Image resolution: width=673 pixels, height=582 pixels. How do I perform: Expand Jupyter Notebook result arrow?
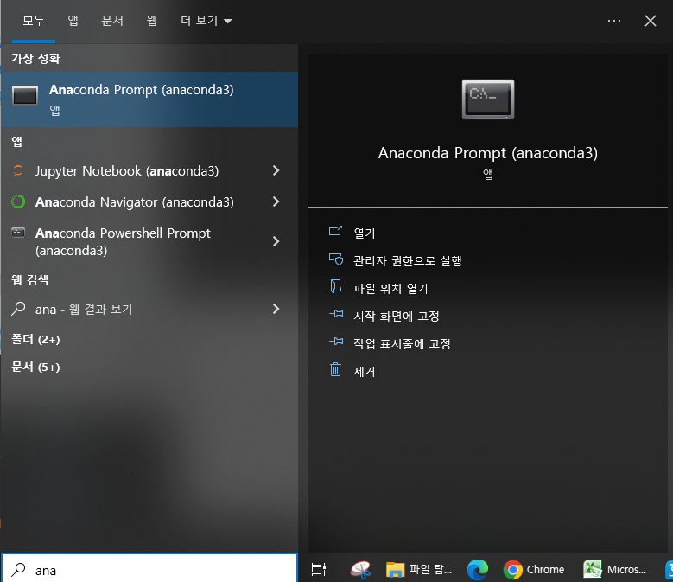pos(276,170)
